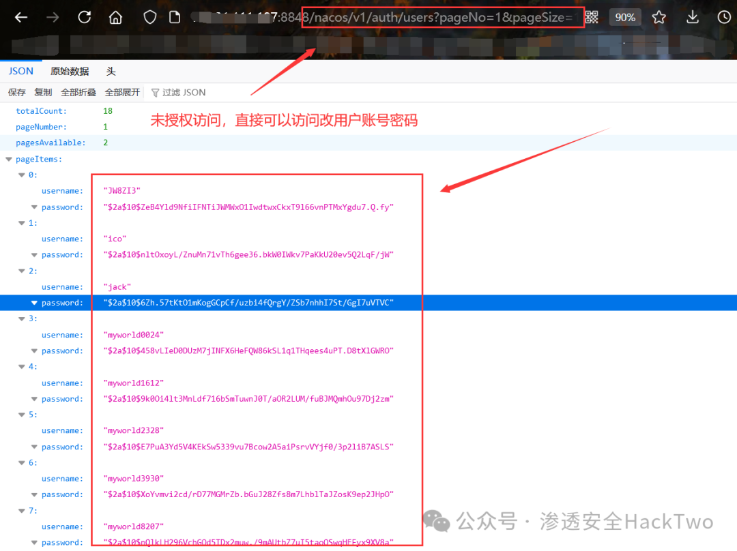Click the password hash starting $2a$10$458vLIeD0

pos(248,351)
